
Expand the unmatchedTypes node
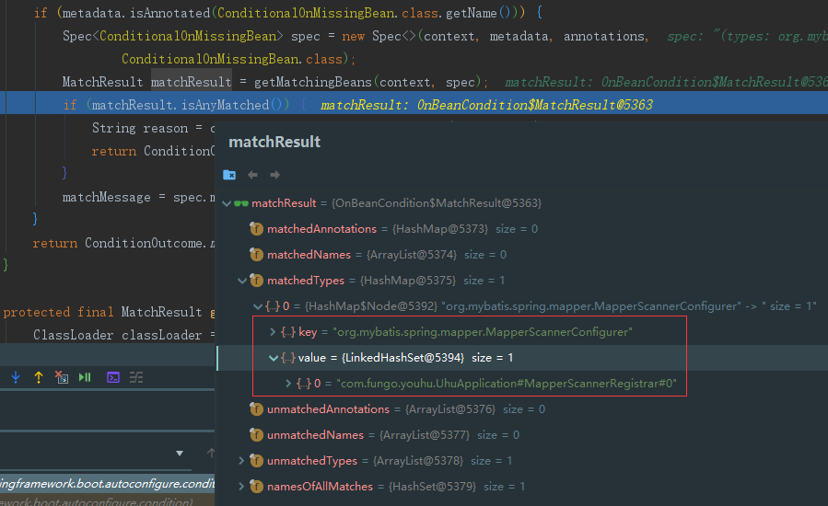click(x=241, y=461)
